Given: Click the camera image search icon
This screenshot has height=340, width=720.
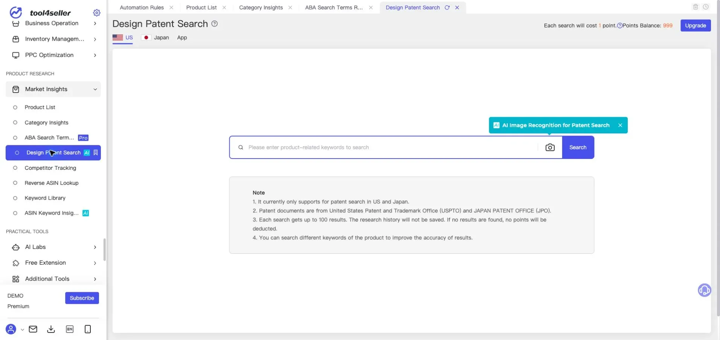Looking at the screenshot, I should tap(550, 147).
